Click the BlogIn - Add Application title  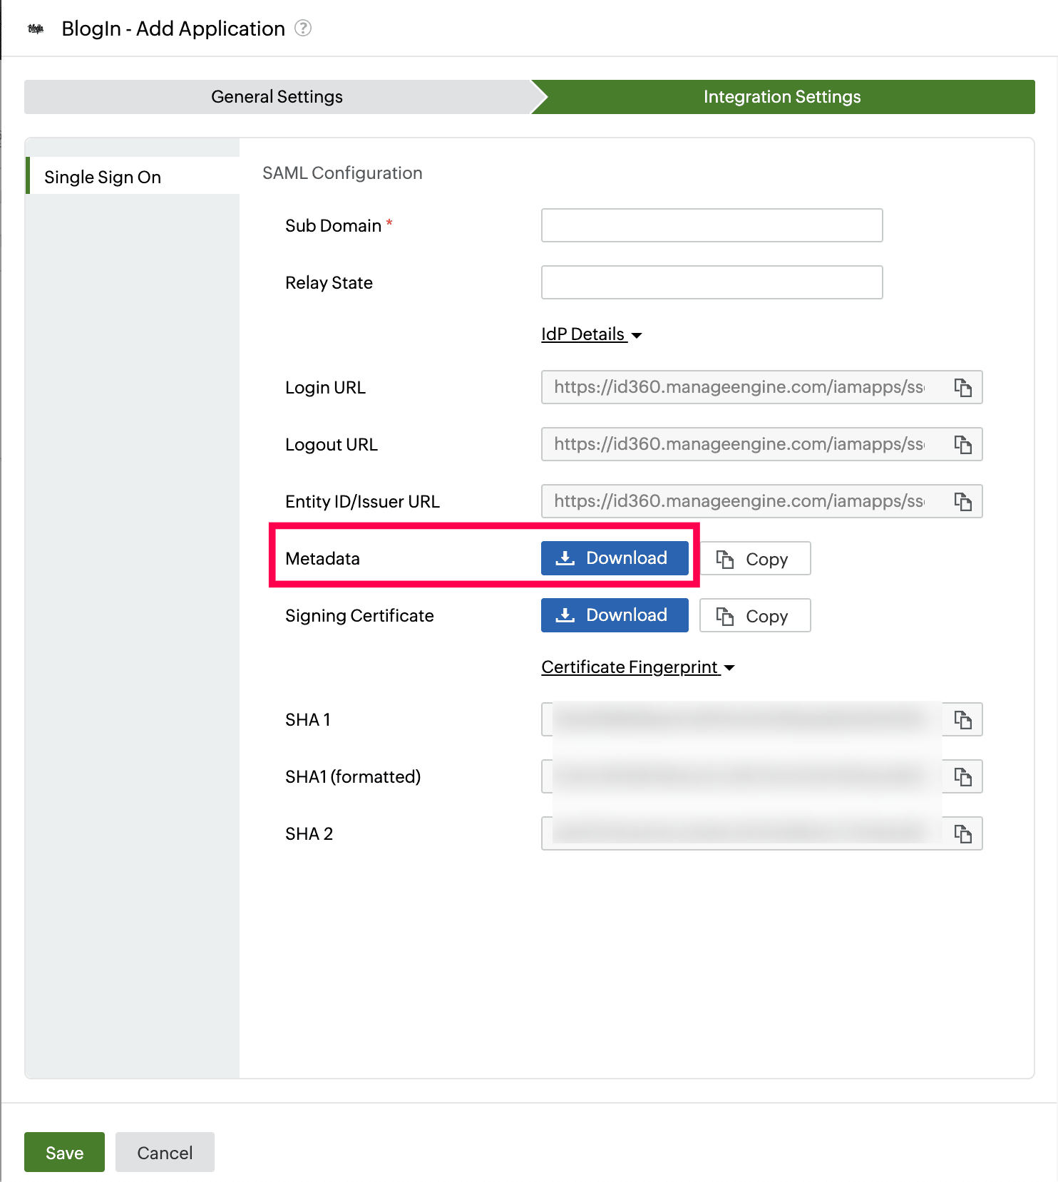click(173, 29)
